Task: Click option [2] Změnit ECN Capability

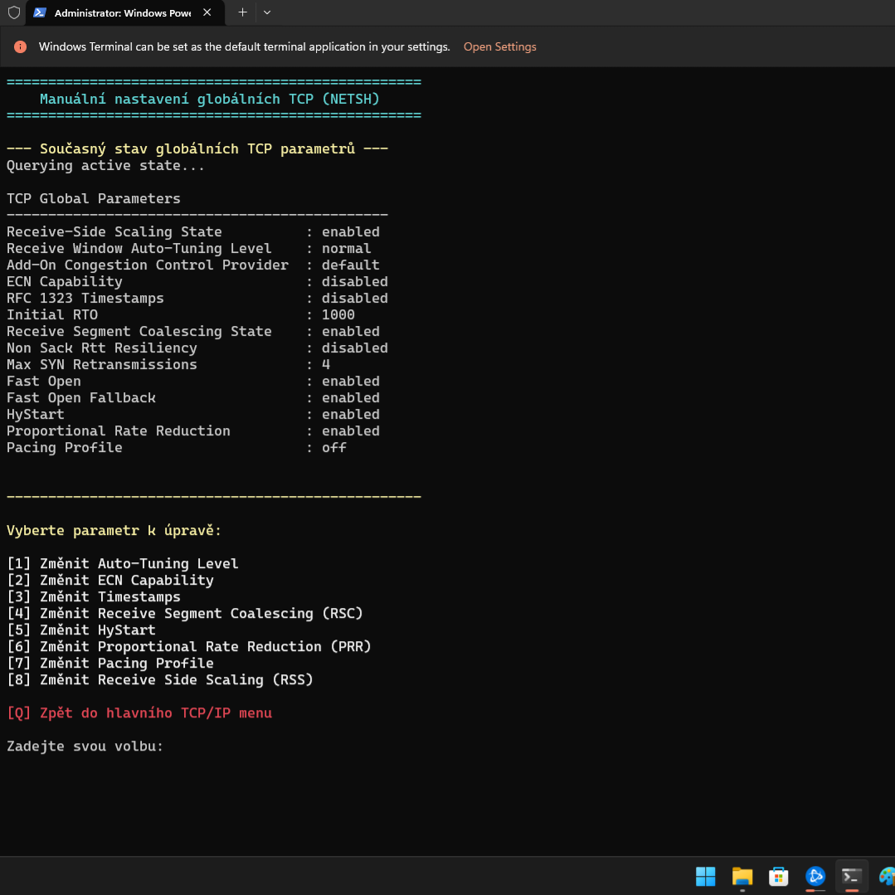Action: [109, 581]
